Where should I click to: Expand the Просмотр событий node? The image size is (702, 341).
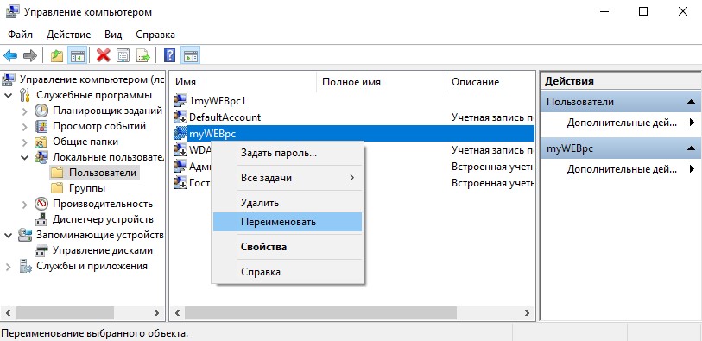coord(25,127)
